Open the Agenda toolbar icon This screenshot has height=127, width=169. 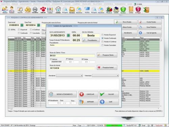pyautogui.click(x=20, y=10)
